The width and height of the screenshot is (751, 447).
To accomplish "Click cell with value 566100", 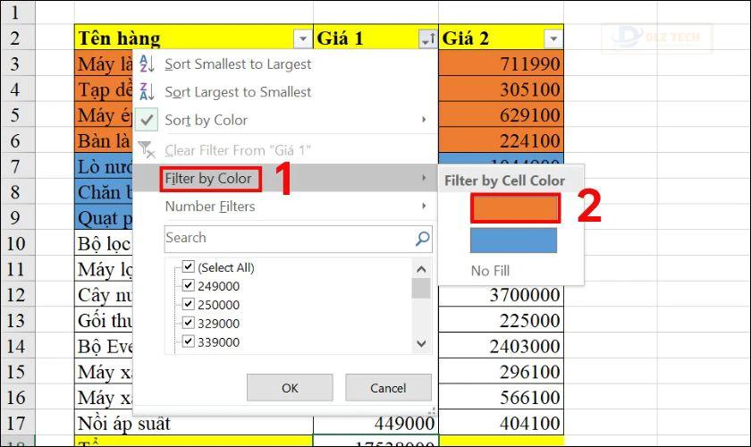I will [501, 397].
